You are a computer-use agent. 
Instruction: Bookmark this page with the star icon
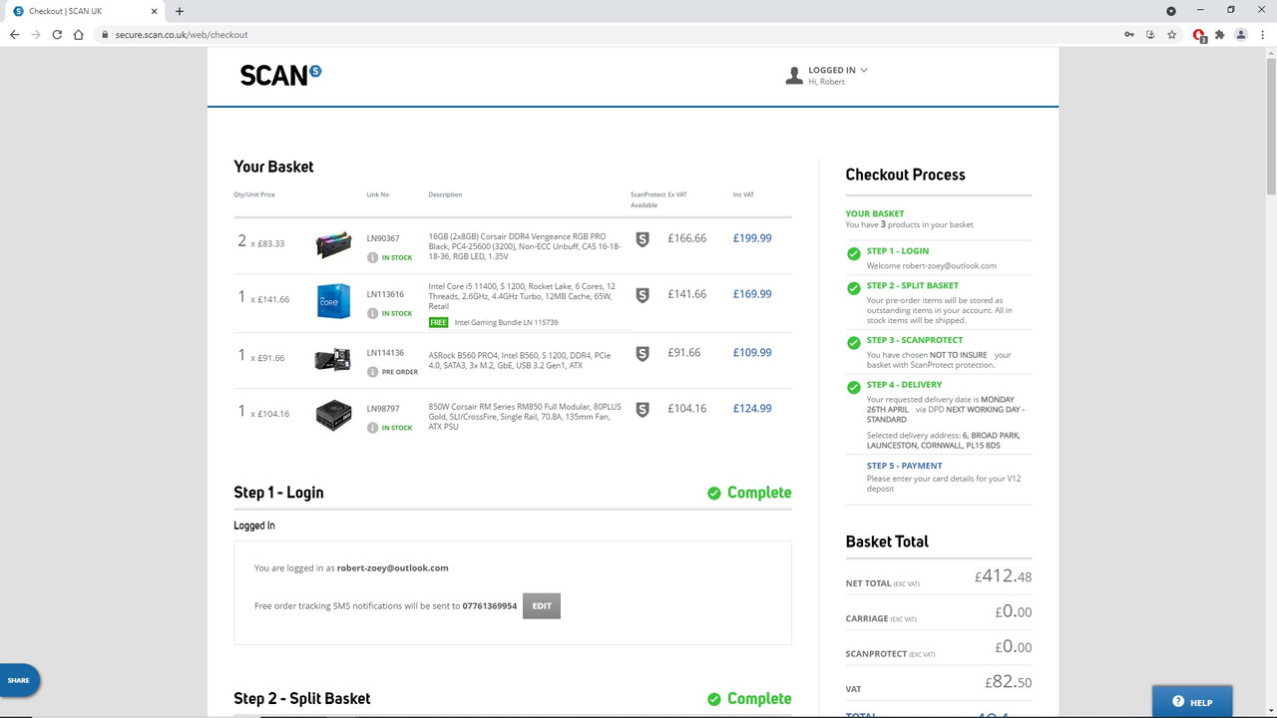pos(1172,34)
